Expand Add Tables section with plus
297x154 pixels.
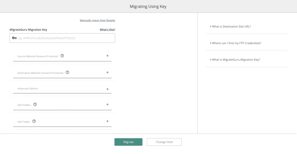107,121
